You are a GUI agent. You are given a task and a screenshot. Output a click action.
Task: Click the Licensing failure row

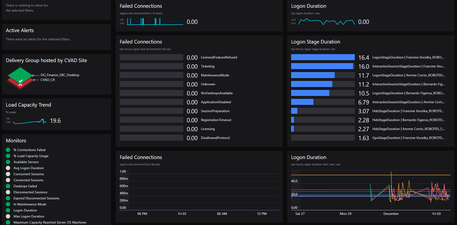(168, 129)
